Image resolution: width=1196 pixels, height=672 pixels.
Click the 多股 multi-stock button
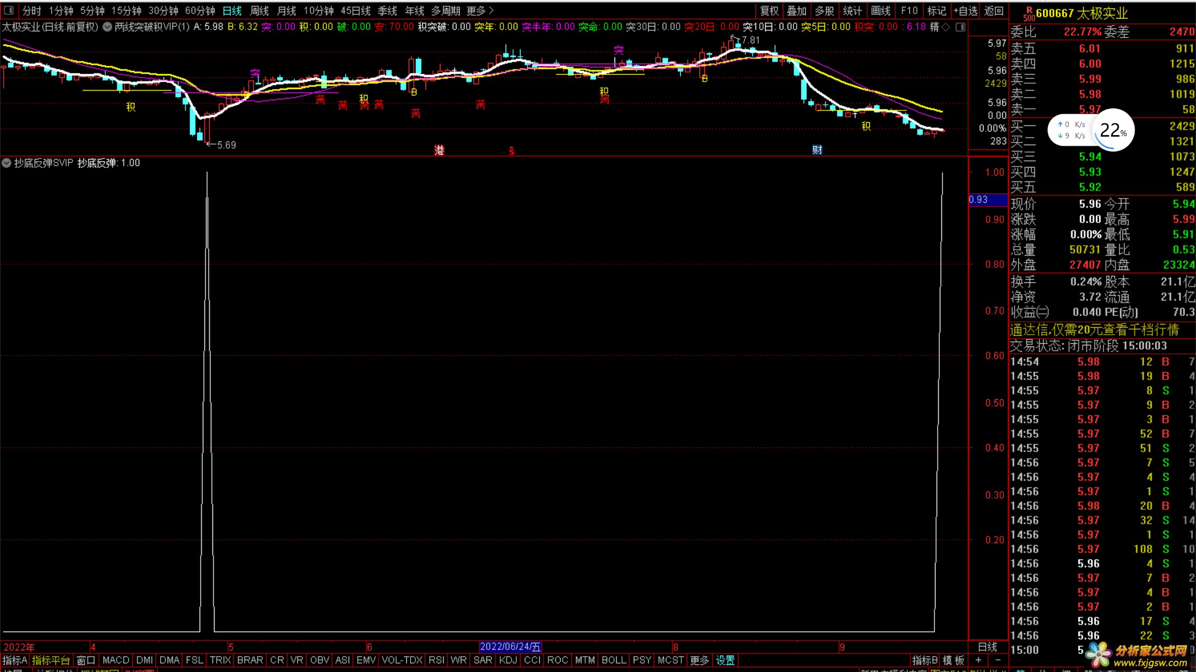coord(824,11)
